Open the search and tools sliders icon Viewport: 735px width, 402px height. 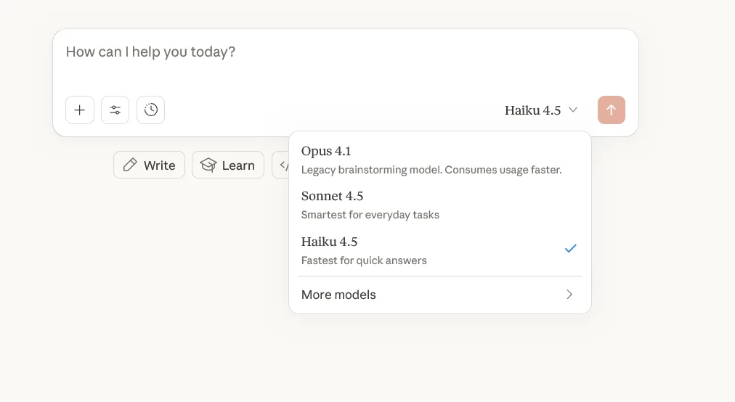pyautogui.click(x=115, y=110)
